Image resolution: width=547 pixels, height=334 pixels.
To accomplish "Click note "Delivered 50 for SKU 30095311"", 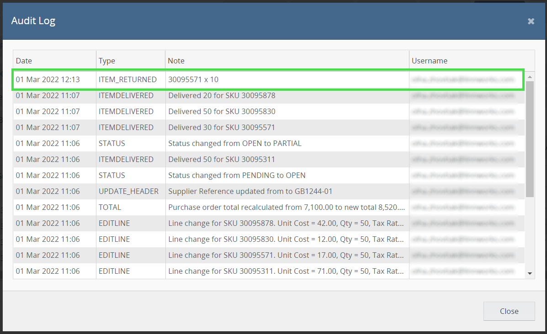I will click(x=222, y=160).
